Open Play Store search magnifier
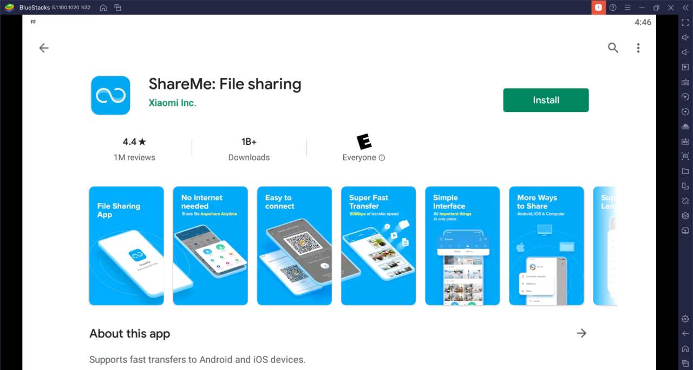Screen dimensions: 693x370 coord(613,48)
